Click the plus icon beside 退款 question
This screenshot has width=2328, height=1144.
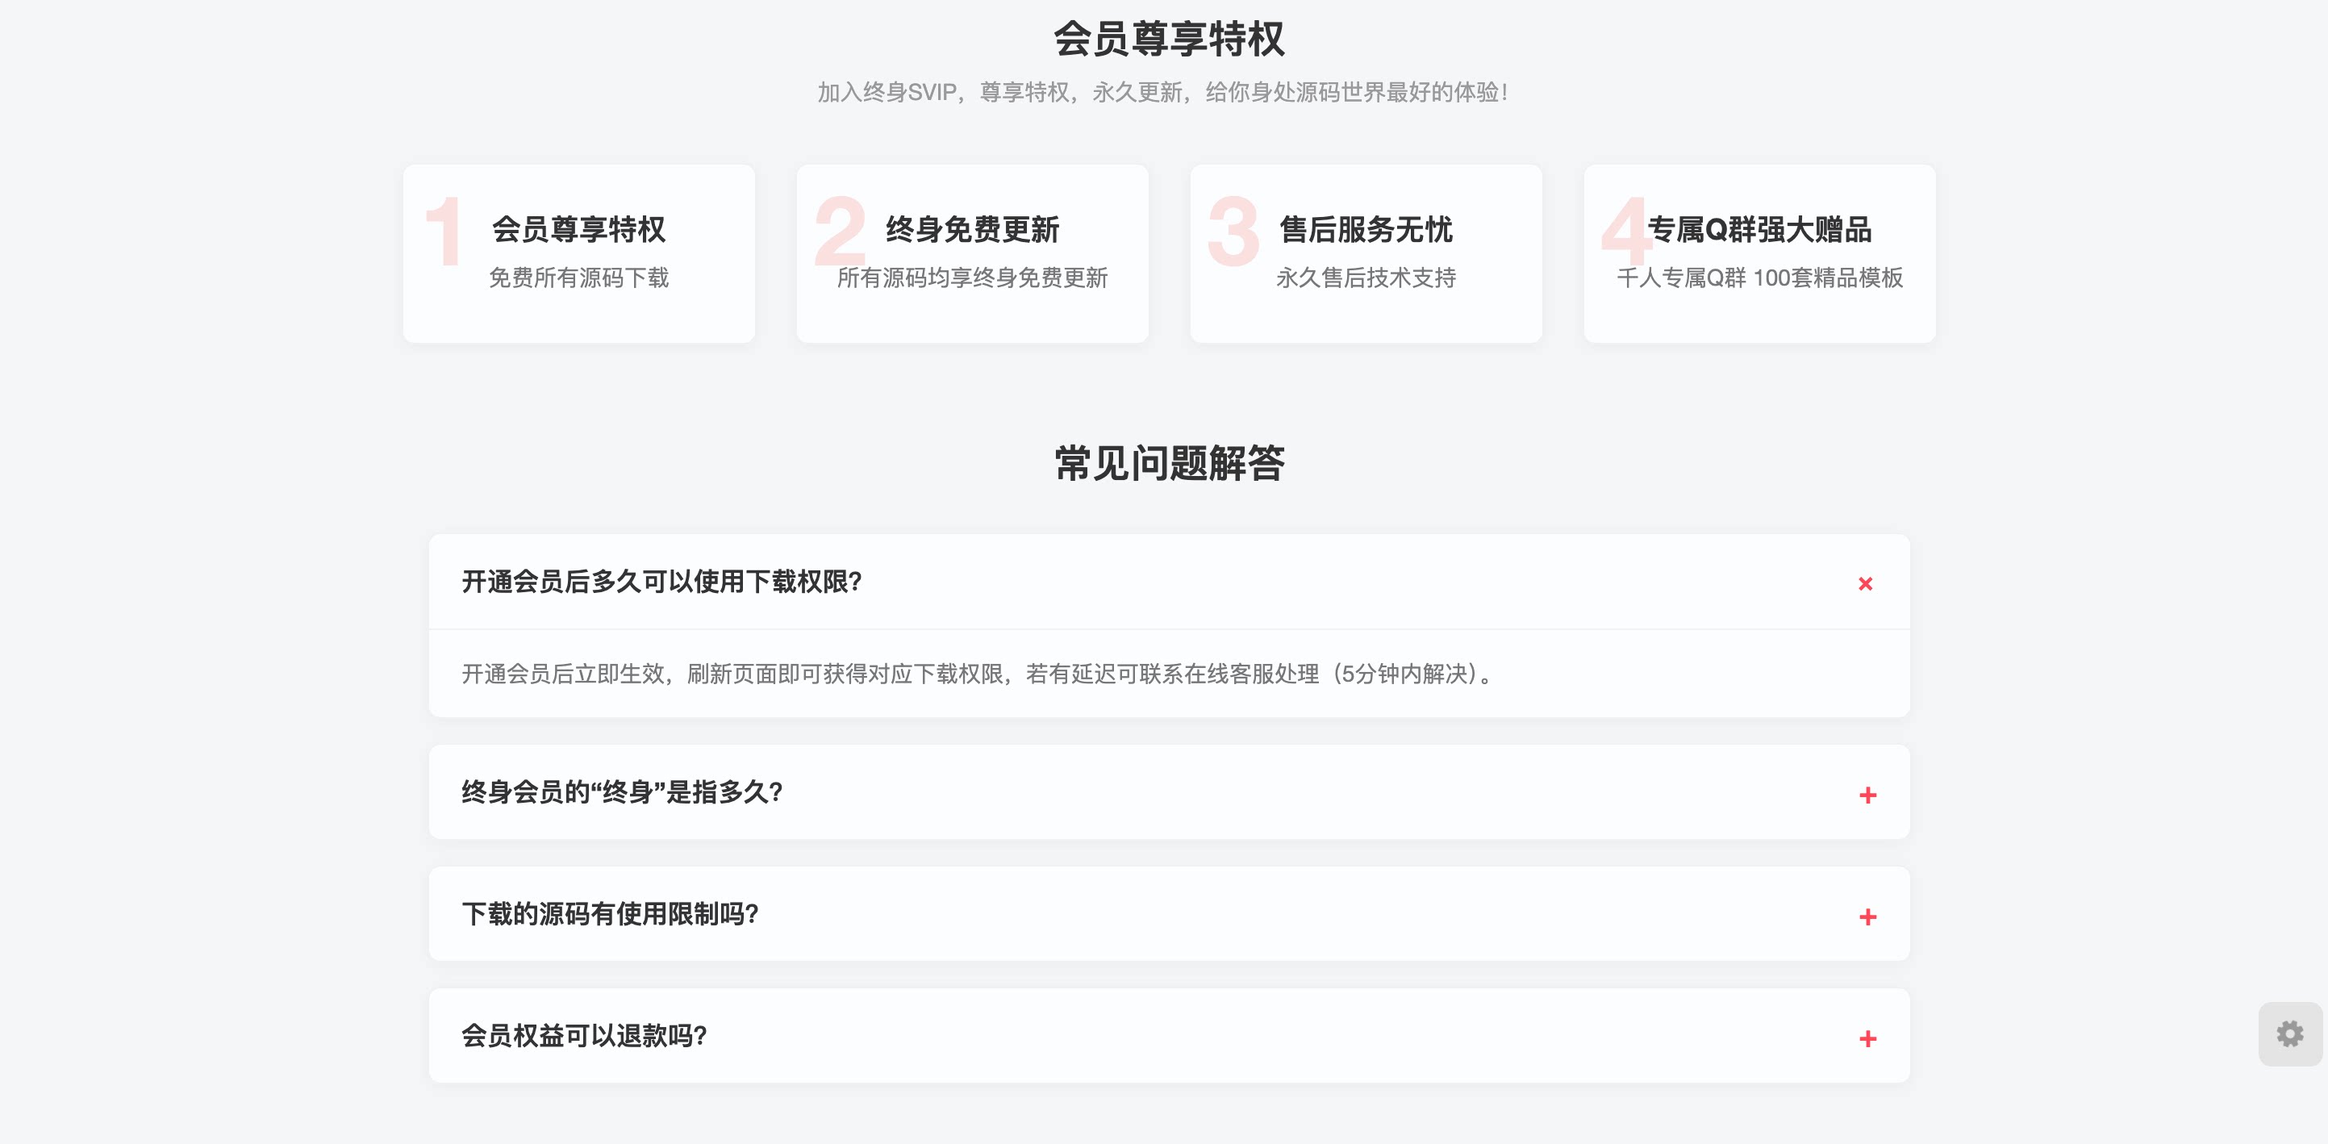[1867, 1039]
